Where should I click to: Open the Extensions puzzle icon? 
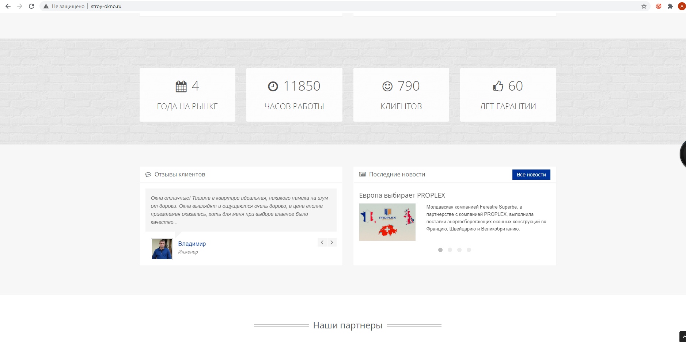[x=670, y=6]
